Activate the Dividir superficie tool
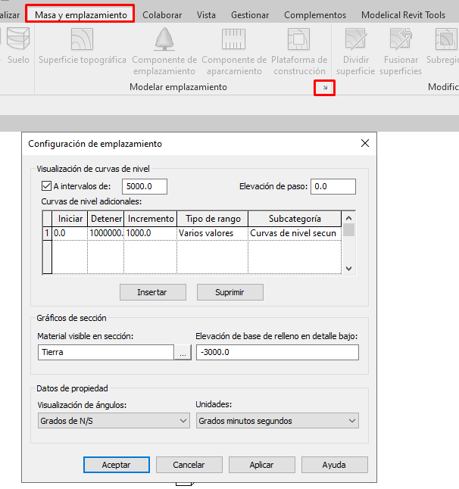 (x=356, y=51)
